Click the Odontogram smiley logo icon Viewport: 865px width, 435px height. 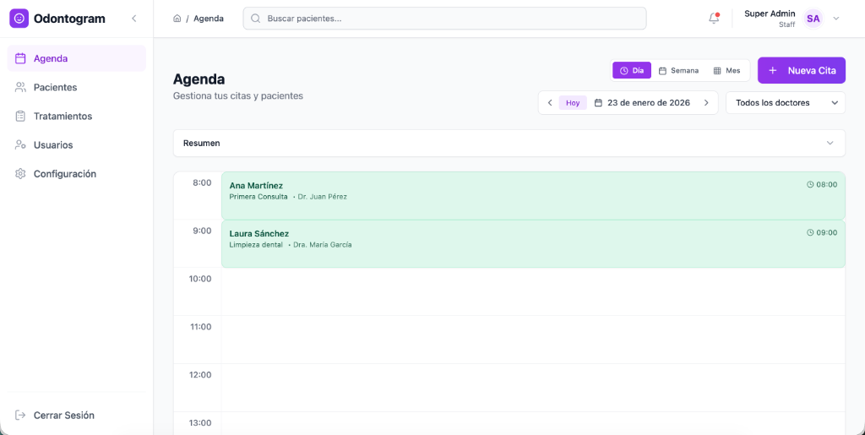click(19, 19)
